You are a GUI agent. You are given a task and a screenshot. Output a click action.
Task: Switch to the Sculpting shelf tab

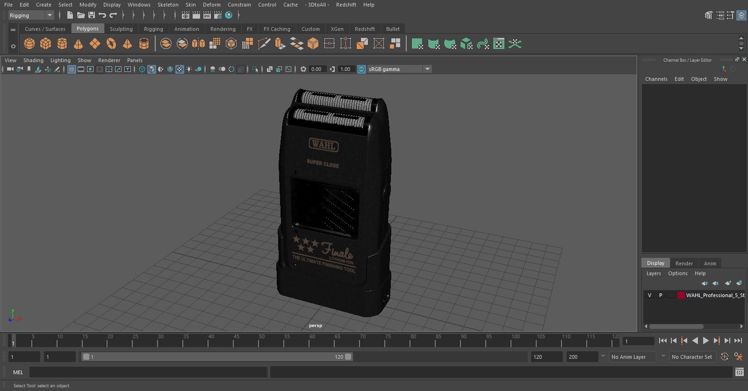(x=121, y=29)
